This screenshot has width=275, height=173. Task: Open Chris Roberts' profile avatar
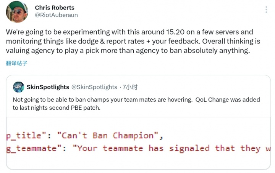click(x=17, y=12)
